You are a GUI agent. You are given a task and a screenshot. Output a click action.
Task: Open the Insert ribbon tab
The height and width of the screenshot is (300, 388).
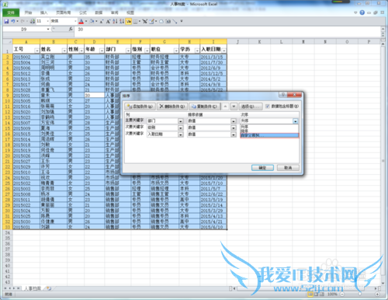click(43, 12)
